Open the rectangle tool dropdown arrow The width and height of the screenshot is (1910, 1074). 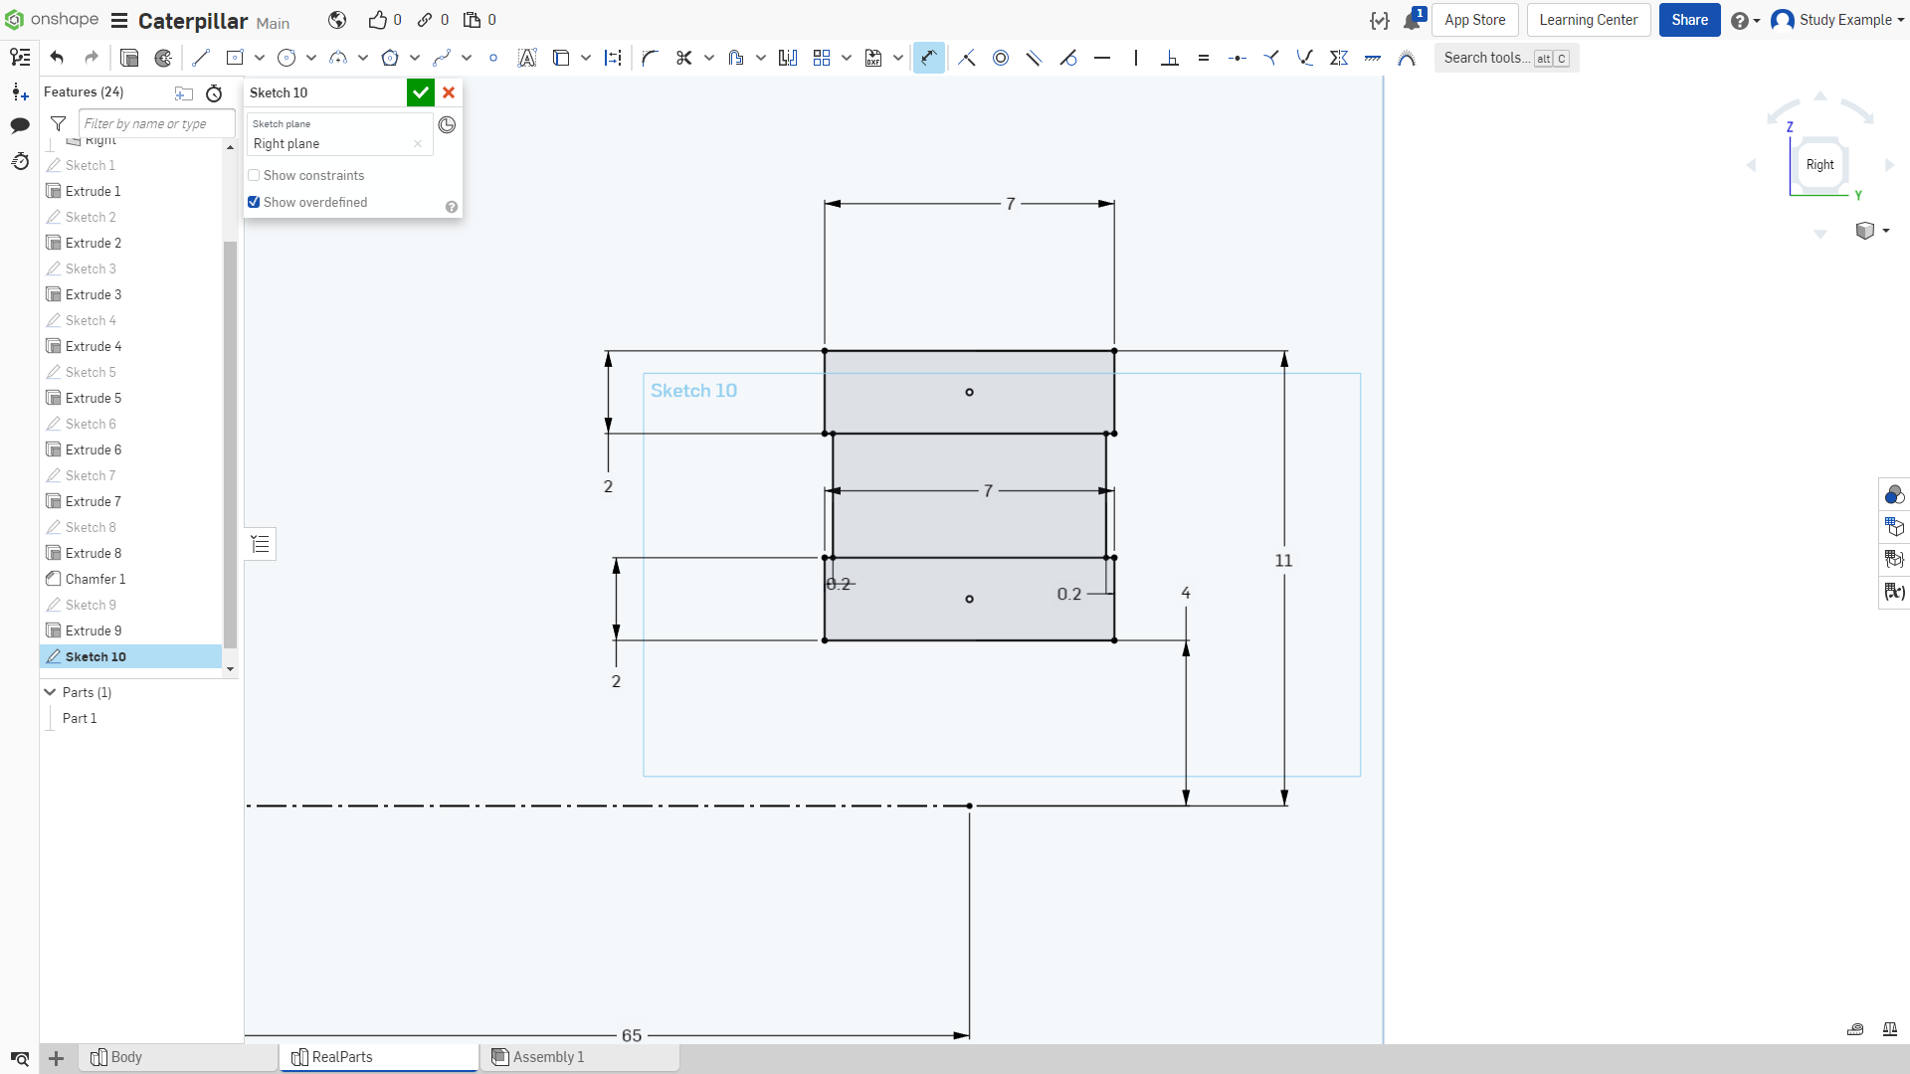(x=260, y=58)
